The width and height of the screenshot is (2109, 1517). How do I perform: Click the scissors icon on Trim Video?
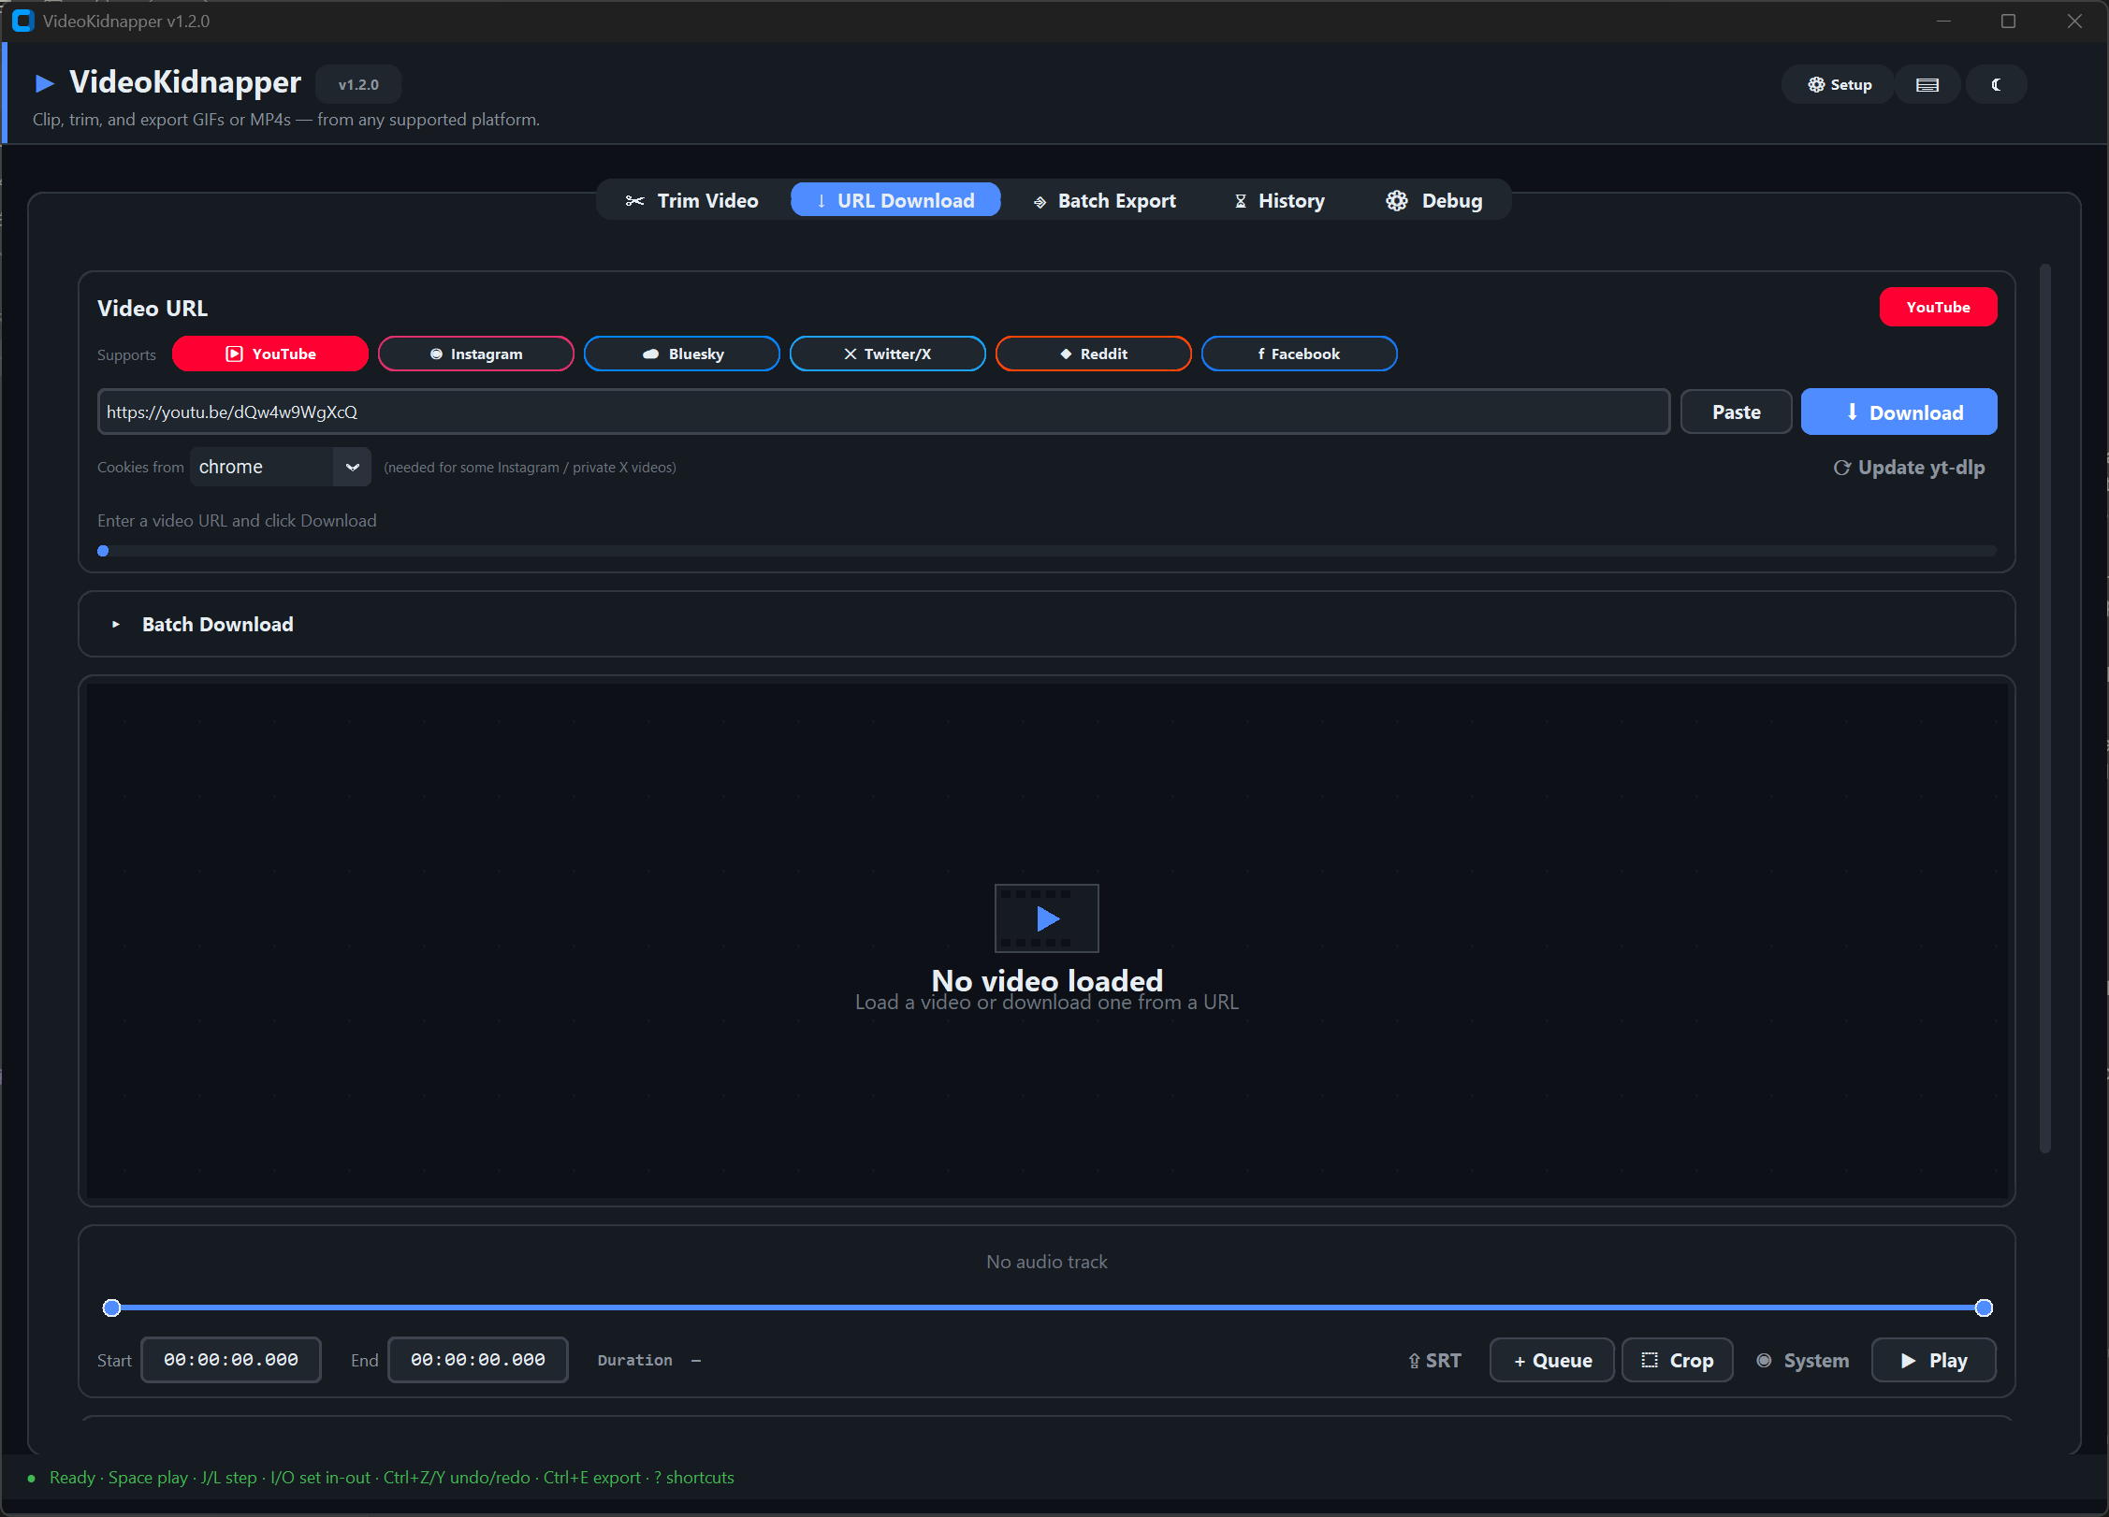click(x=634, y=201)
